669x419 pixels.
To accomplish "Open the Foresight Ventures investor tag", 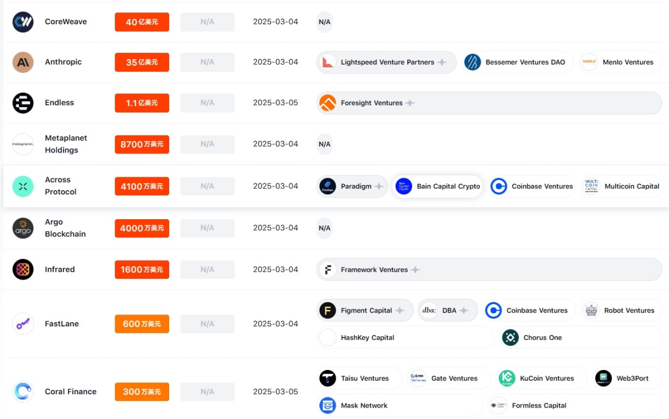I will (371, 103).
